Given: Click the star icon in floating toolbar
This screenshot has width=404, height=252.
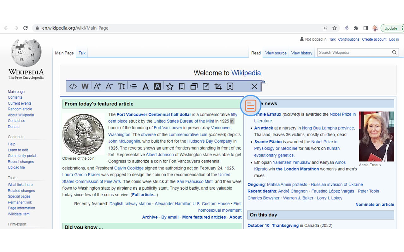Looking at the screenshot, I should [170, 86].
